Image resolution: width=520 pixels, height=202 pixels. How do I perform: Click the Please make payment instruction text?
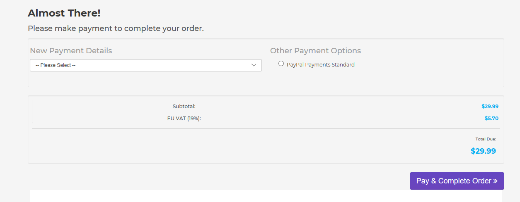(x=116, y=29)
